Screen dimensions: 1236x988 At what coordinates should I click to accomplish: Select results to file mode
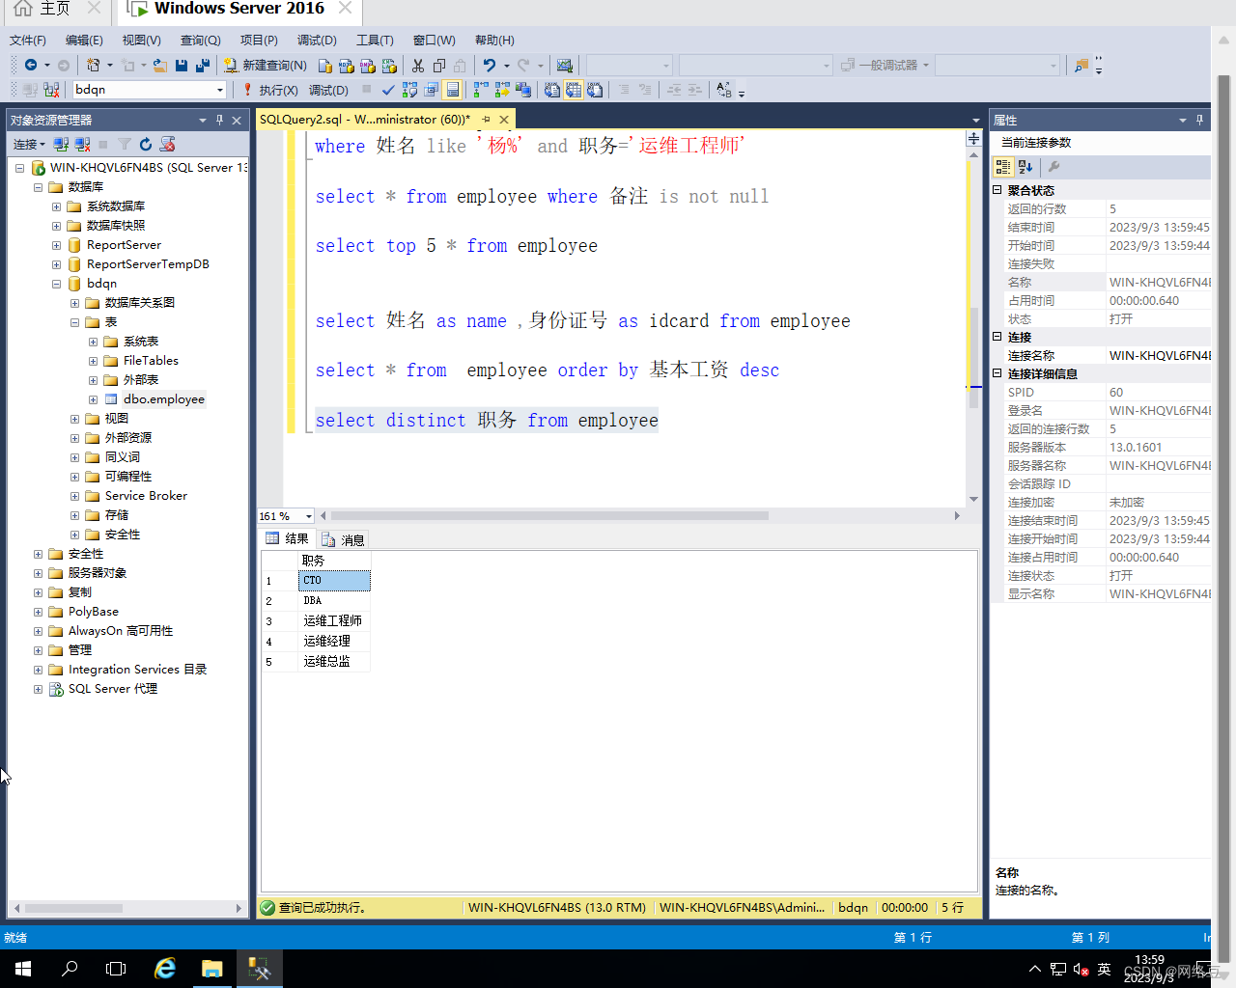[595, 90]
